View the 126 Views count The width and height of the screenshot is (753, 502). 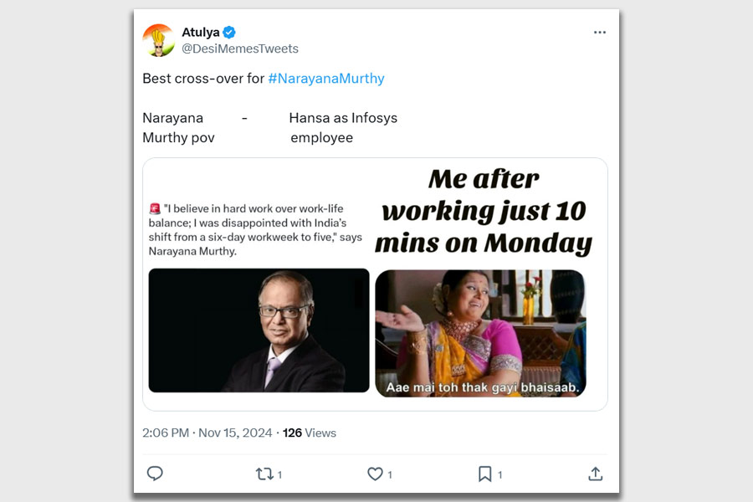point(310,433)
